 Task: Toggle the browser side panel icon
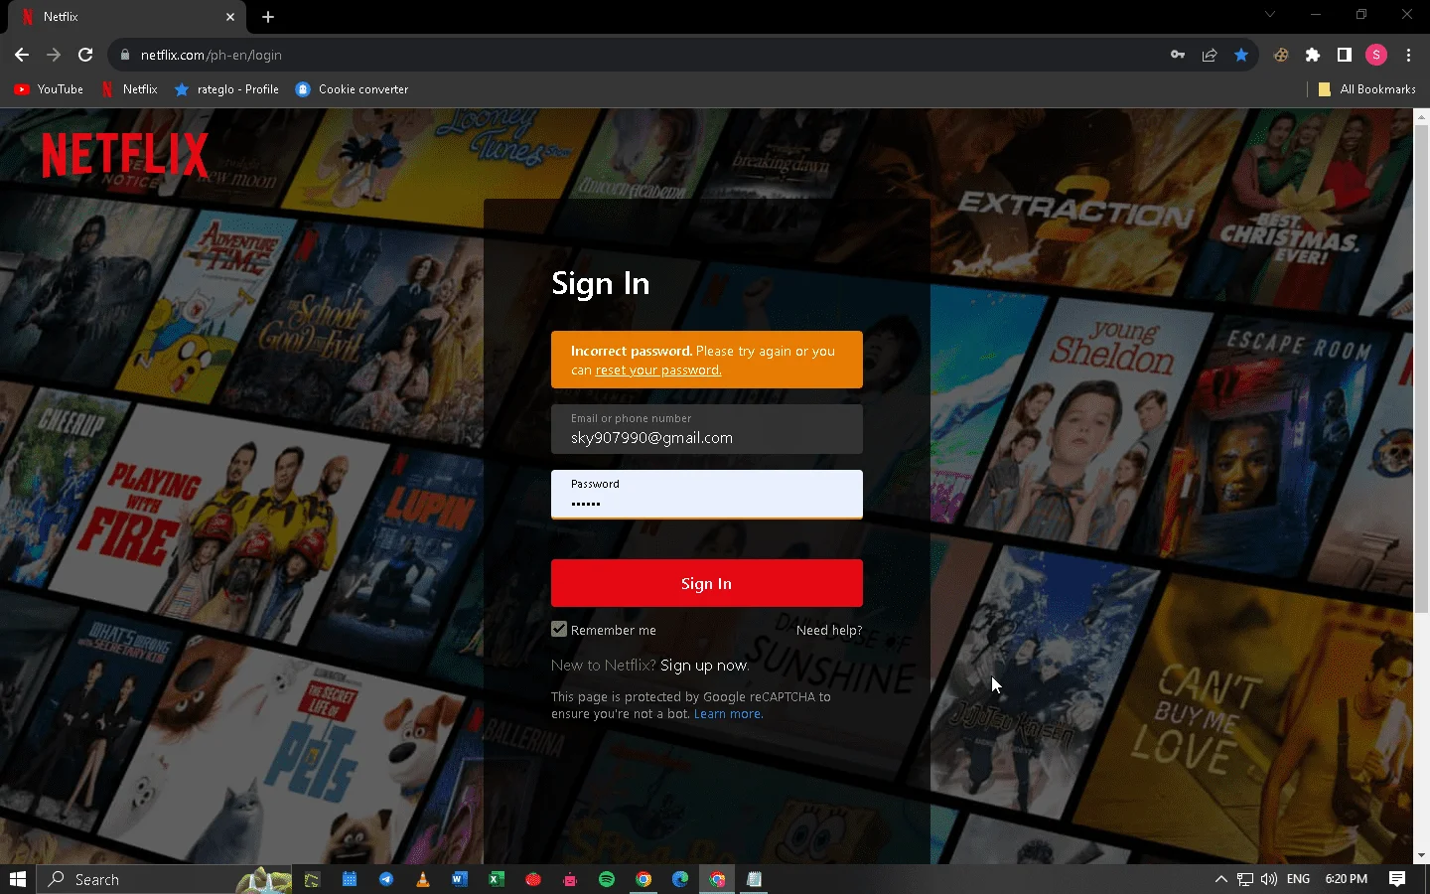pos(1345,55)
